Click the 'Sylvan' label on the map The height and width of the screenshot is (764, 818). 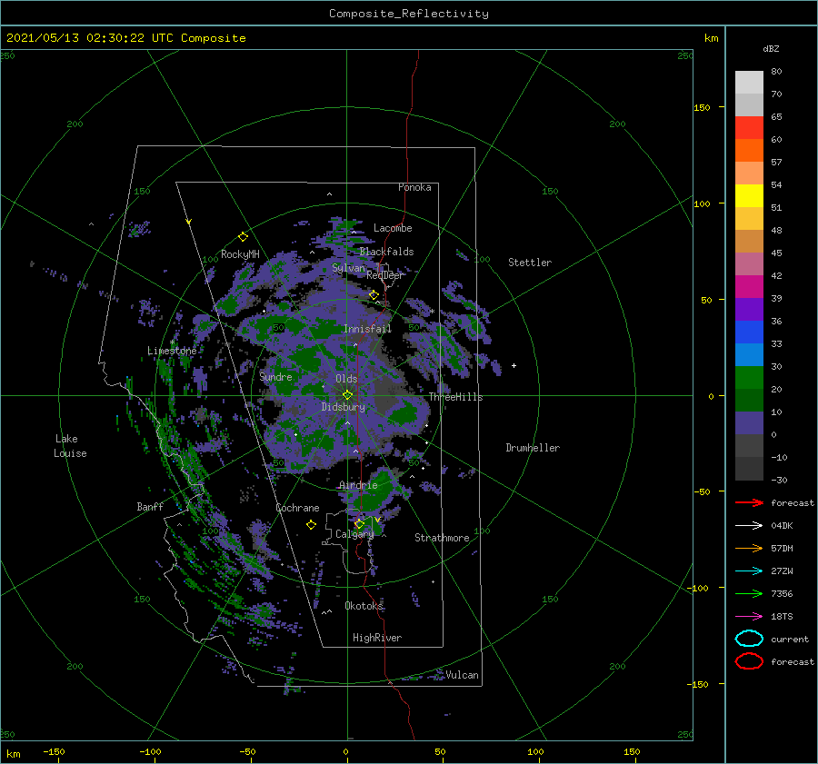click(348, 268)
